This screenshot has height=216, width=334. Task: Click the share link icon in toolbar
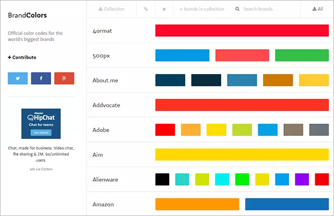click(x=146, y=9)
